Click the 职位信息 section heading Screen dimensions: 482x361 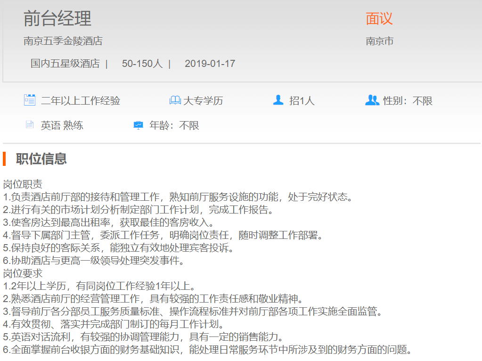41,159
